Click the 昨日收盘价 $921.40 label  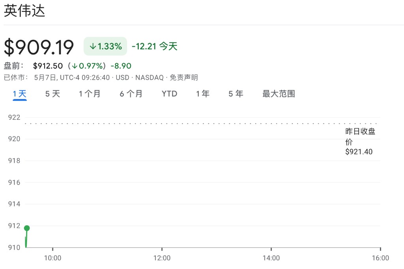tap(359, 142)
